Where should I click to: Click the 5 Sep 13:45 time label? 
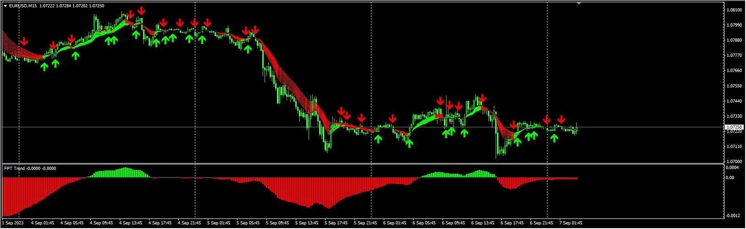[x=307, y=224]
